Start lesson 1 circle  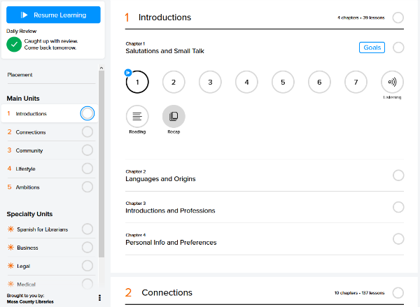137,82
